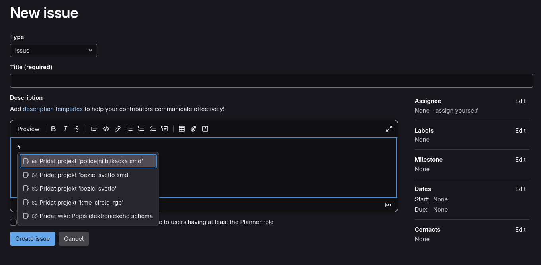Add a bullet list
This screenshot has width=541, height=265.
click(129, 129)
